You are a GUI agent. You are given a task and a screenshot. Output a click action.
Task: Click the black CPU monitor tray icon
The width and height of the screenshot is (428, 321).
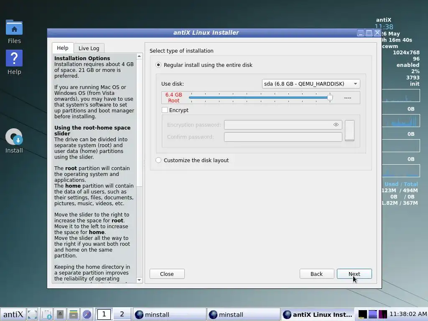click(362, 314)
